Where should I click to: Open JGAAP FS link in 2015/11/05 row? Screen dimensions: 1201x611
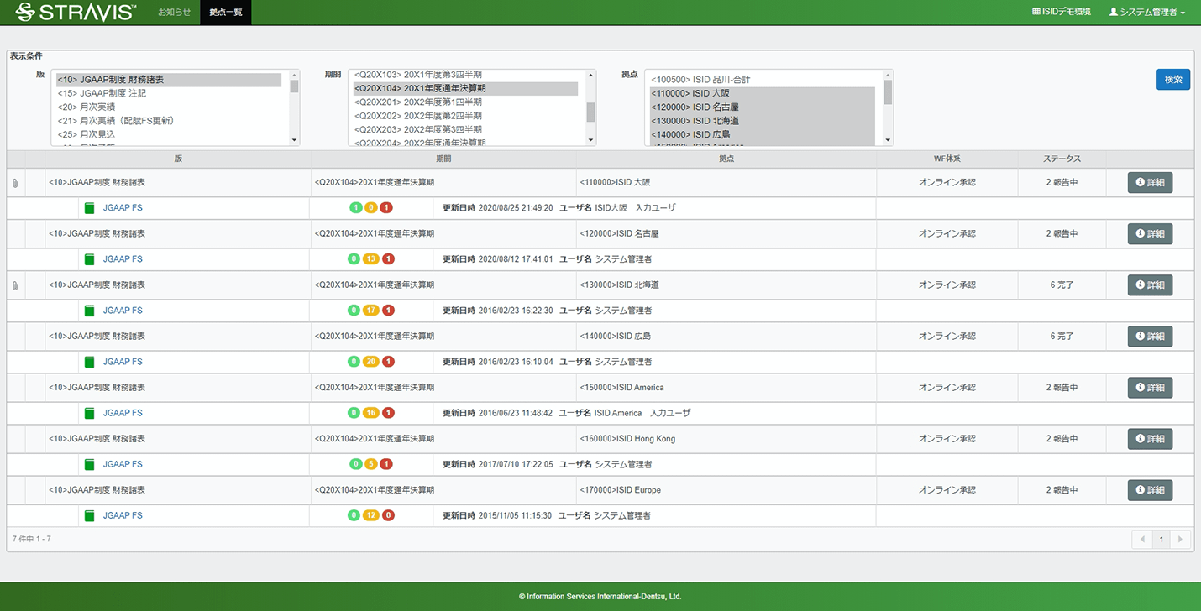point(123,515)
